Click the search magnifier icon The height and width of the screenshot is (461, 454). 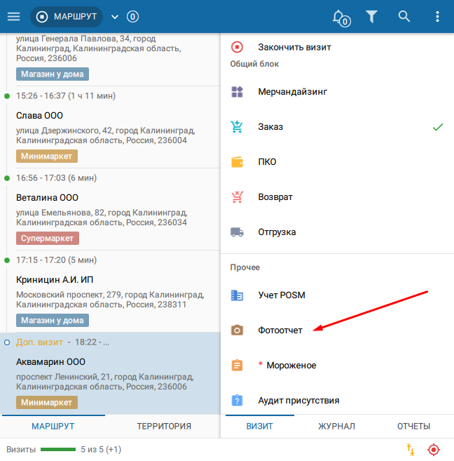tap(404, 16)
